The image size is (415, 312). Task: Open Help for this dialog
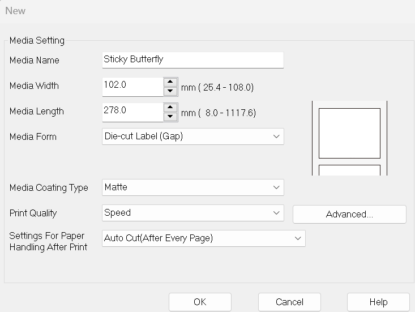point(378,302)
